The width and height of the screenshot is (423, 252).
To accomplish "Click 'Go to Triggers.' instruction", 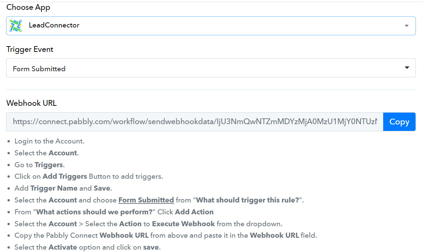I will pyautogui.click(x=39, y=165).
